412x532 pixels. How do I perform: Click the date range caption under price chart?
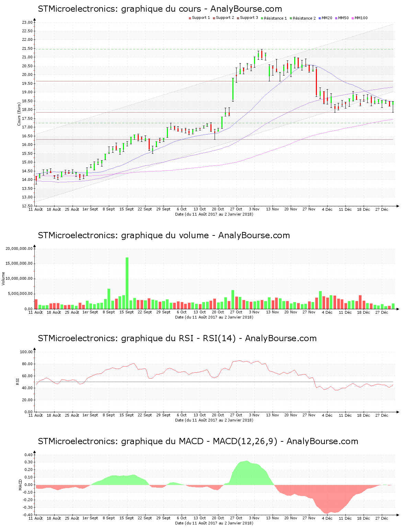point(214,214)
